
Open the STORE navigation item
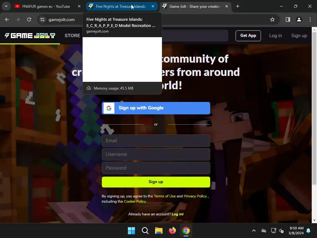pyautogui.click(x=72, y=36)
